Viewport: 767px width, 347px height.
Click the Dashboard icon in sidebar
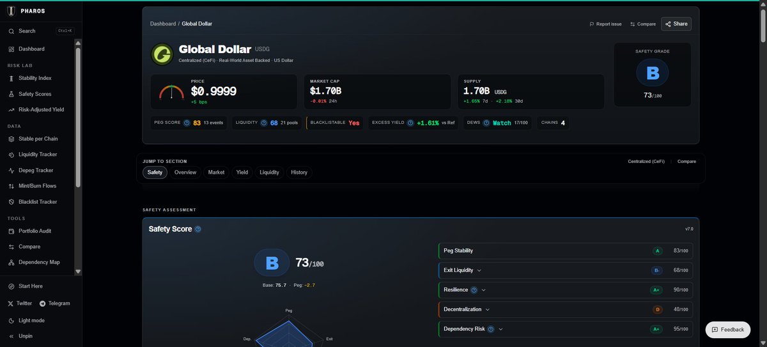coord(12,49)
